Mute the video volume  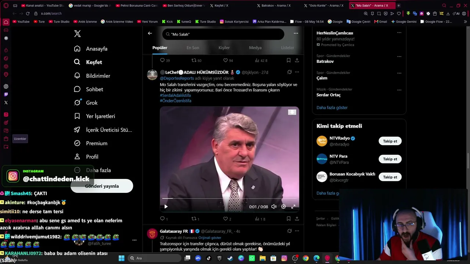[x=274, y=207]
